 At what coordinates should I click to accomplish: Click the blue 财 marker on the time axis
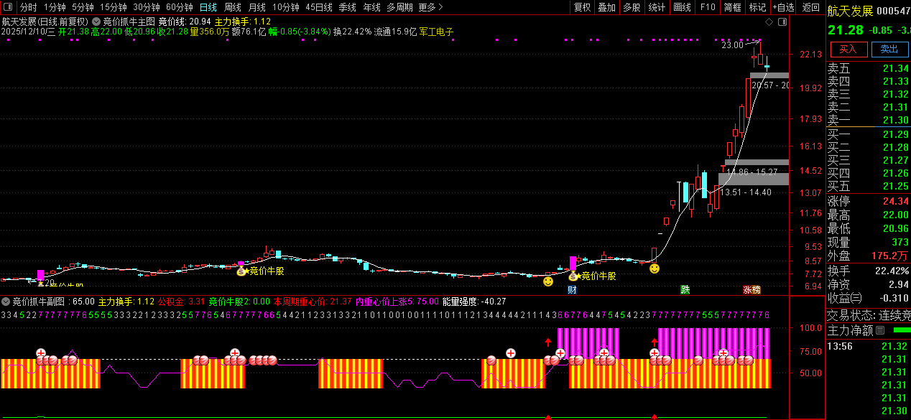572,290
